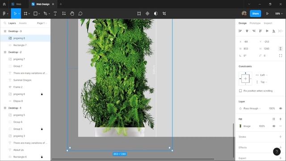
Task: Click Align right icon
Action: 254,31
